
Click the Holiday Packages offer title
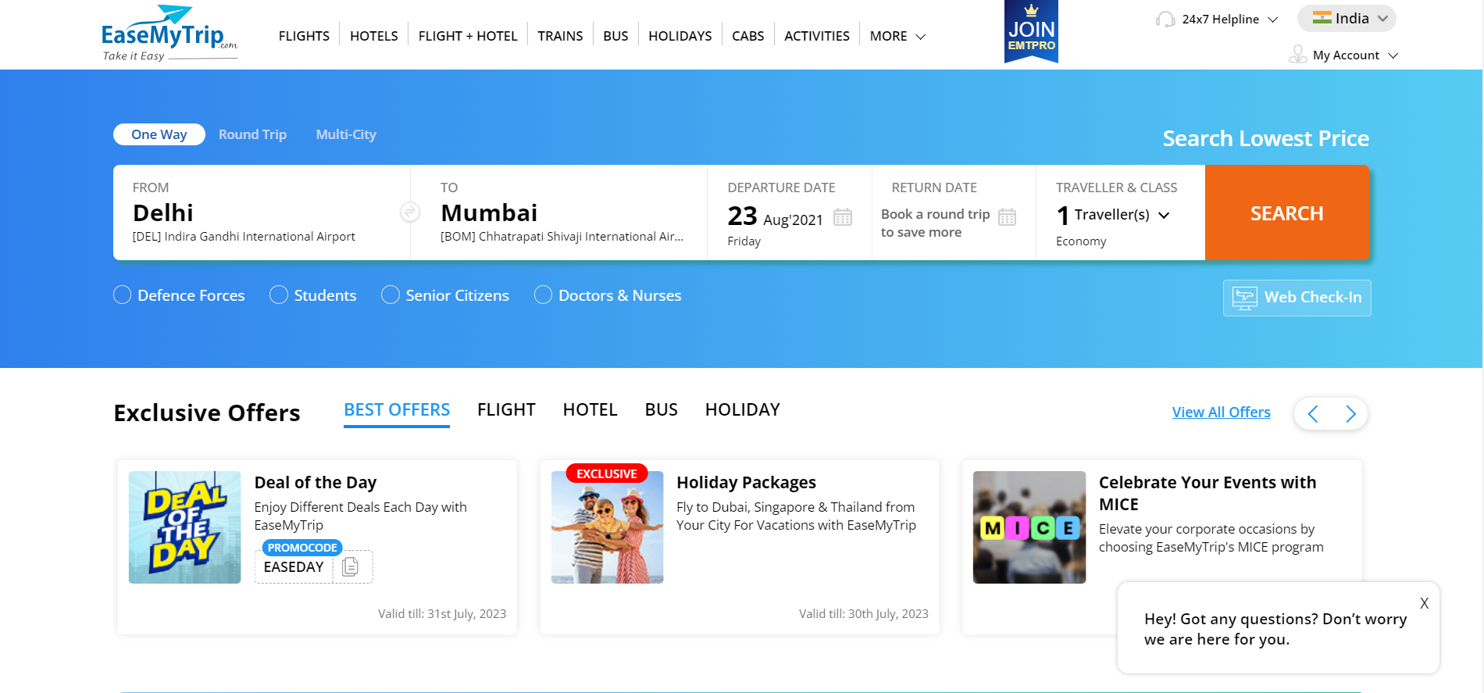746,482
